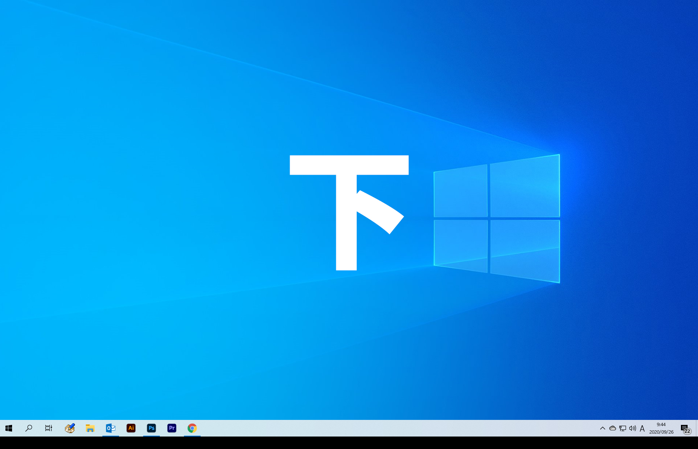Click the OneDrive cloud icon in system tray

point(612,428)
